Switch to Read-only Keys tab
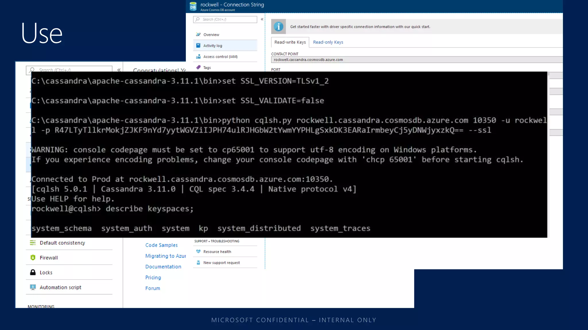The width and height of the screenshot is (588, 330). point(328,42)
